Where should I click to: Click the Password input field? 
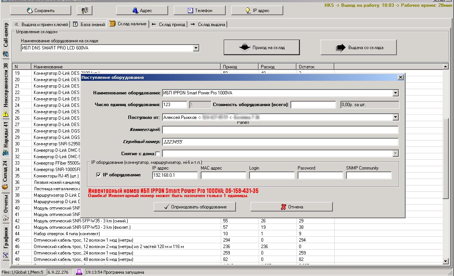tap(320, 175)
